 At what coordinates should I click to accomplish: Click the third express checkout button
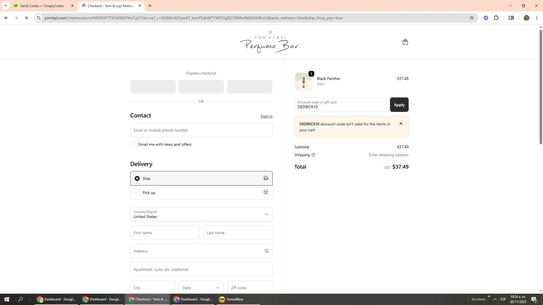click(250, 87)
